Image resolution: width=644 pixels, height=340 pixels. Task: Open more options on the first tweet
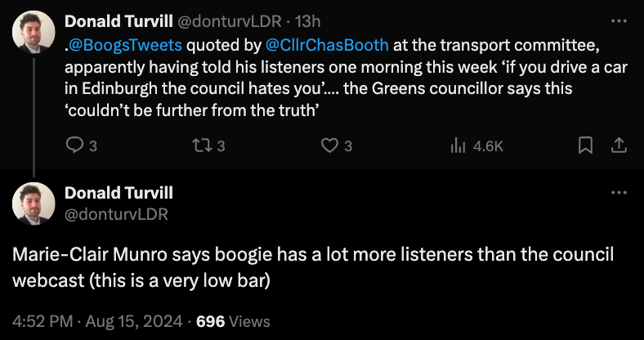click(x=619, y=20)
